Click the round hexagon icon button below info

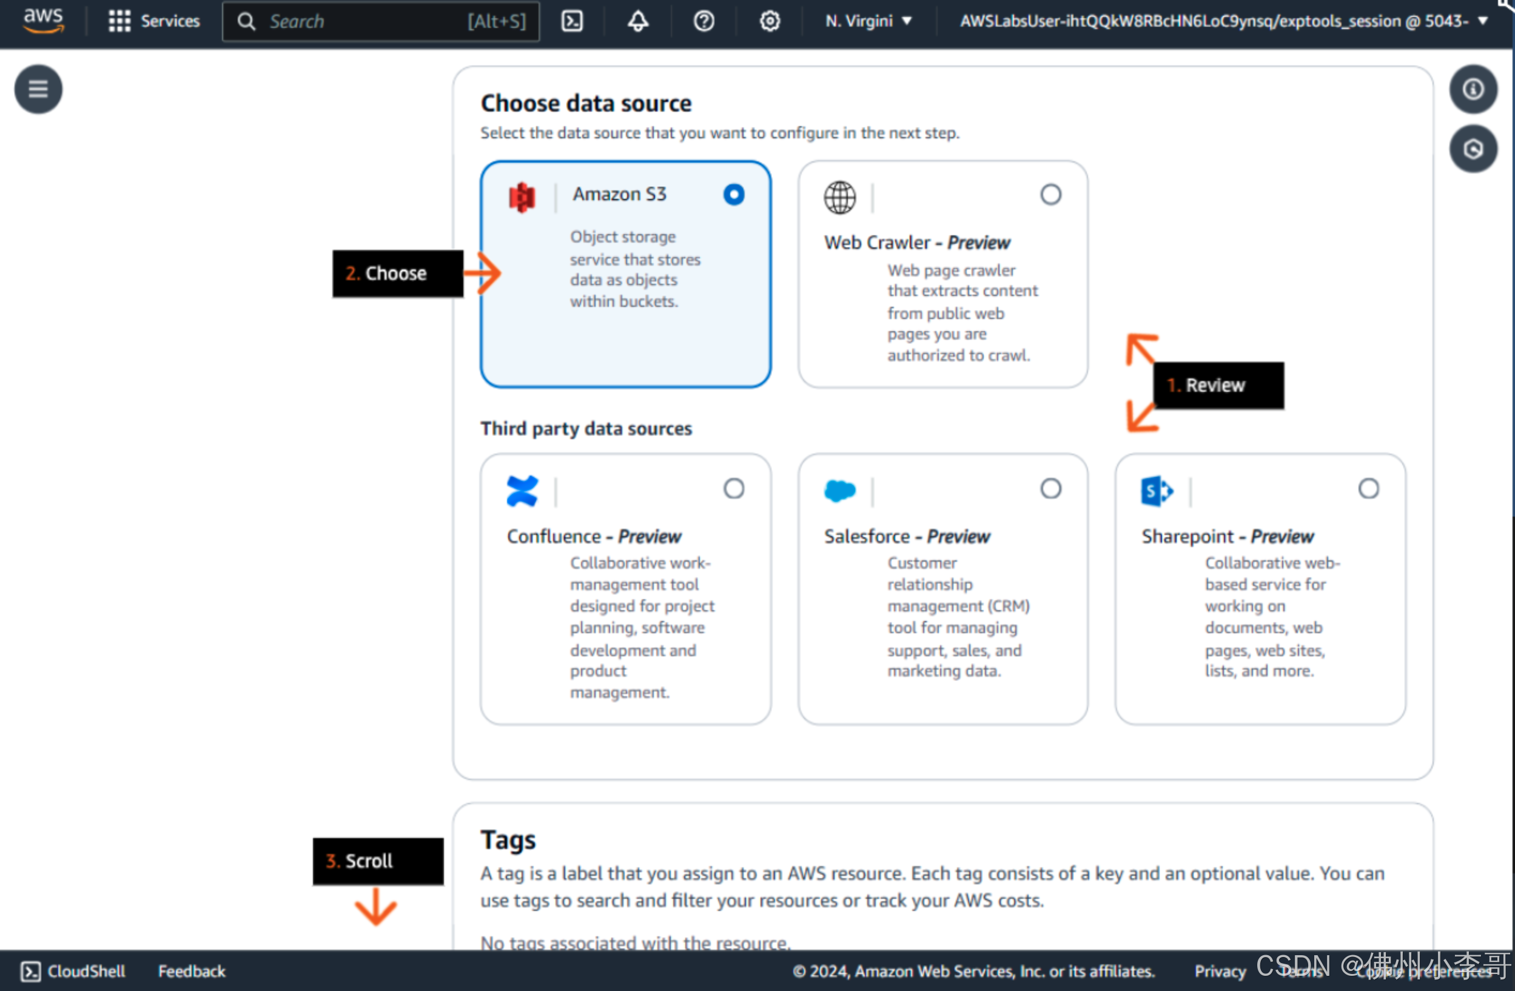coord(1473,149)
